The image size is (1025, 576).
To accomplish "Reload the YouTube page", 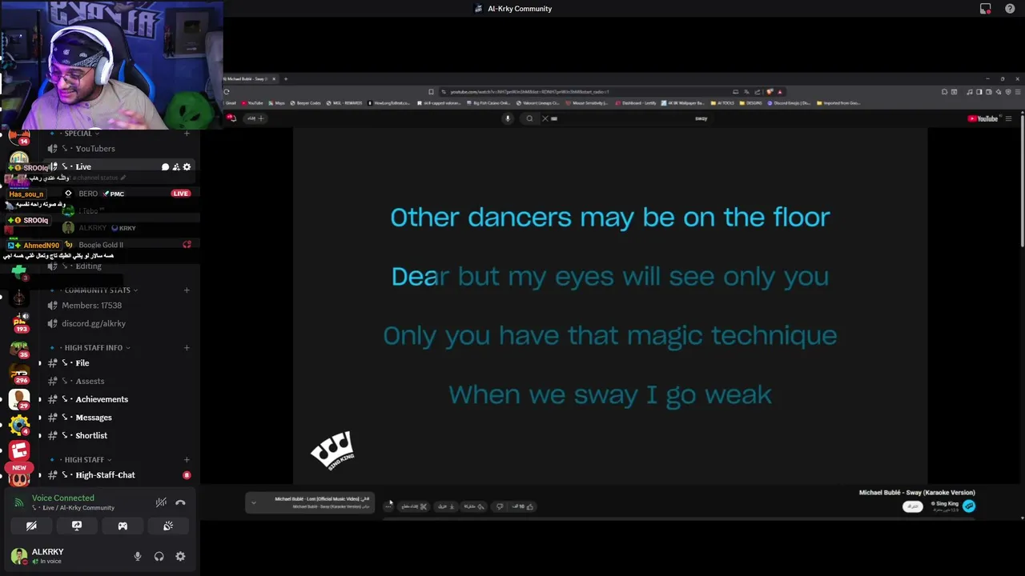I will (x=227, y=91).
